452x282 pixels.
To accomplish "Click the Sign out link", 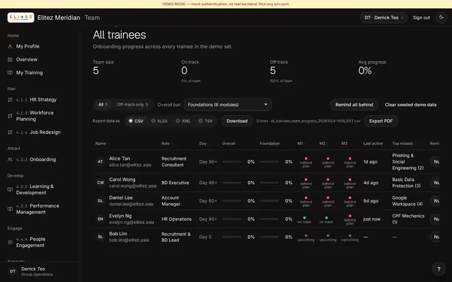I will (421, 18).
